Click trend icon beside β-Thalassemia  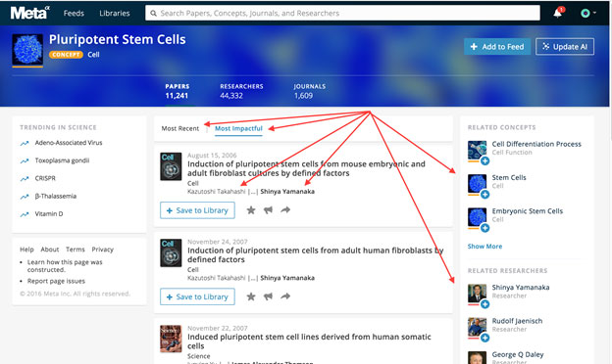[x=25, y=197]
